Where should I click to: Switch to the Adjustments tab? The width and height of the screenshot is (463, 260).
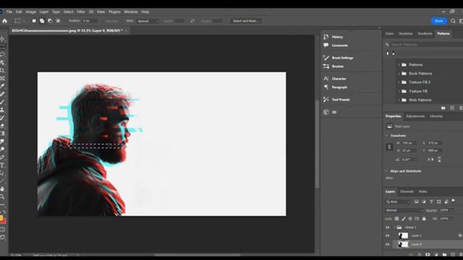[x=415, y=116]
